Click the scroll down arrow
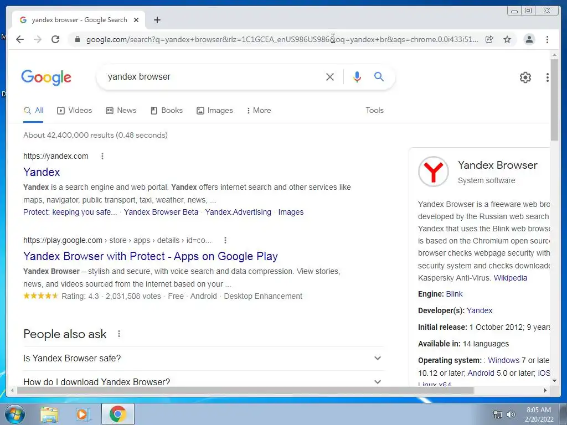The height and width of the screenshot is (425, 567). coord(554,381)
